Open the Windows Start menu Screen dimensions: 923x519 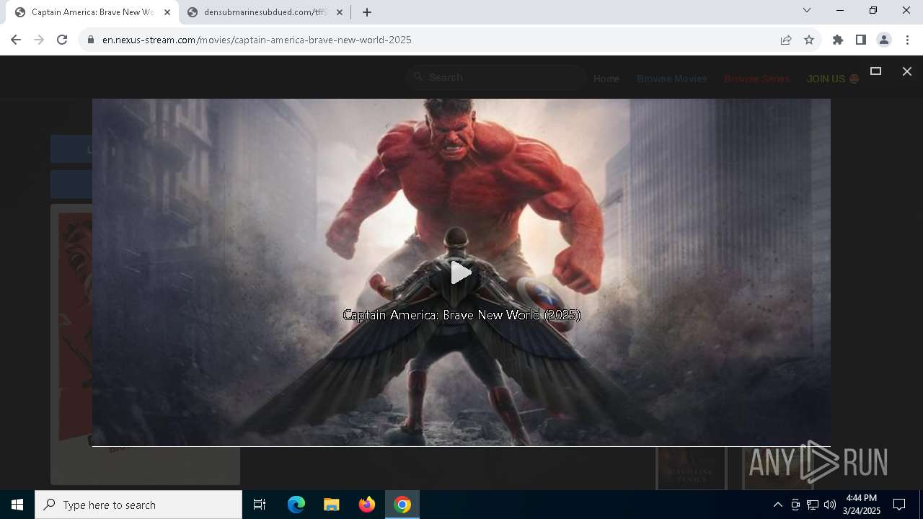coord(17,505)
